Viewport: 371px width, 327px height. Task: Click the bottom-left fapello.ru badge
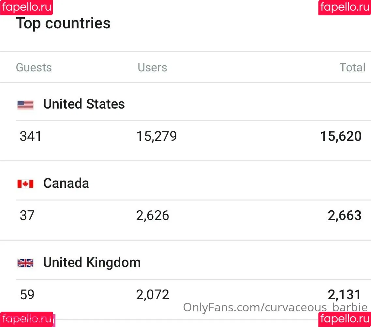26,319
